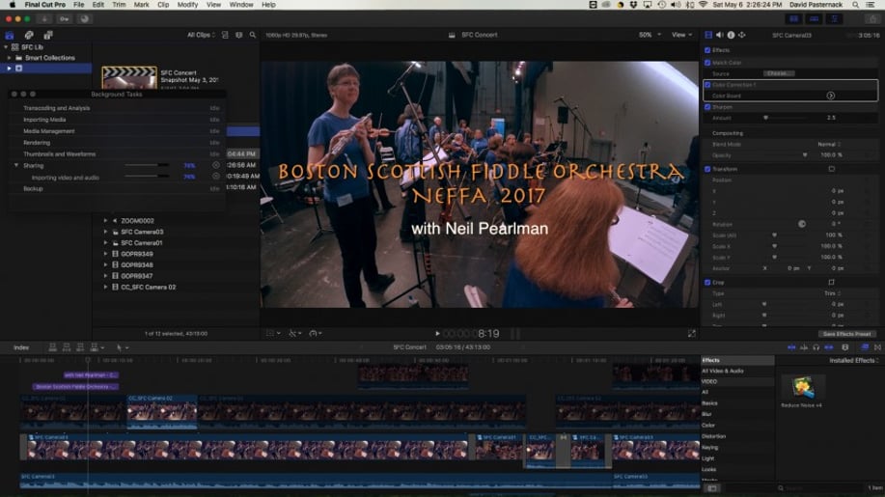Open the Background Tasks toolbar icon
The image size is (885, 497).
click(x=85, y=18)
